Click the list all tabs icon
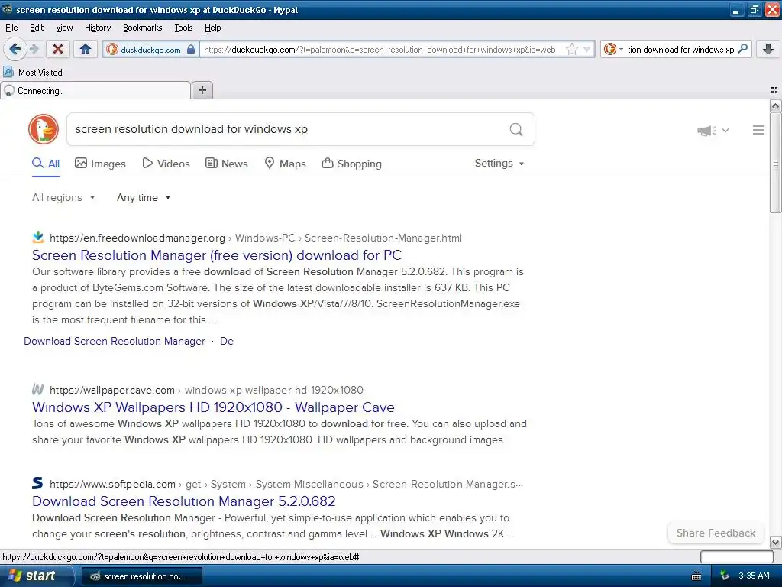The image size is (782, 587). (774, 90)
